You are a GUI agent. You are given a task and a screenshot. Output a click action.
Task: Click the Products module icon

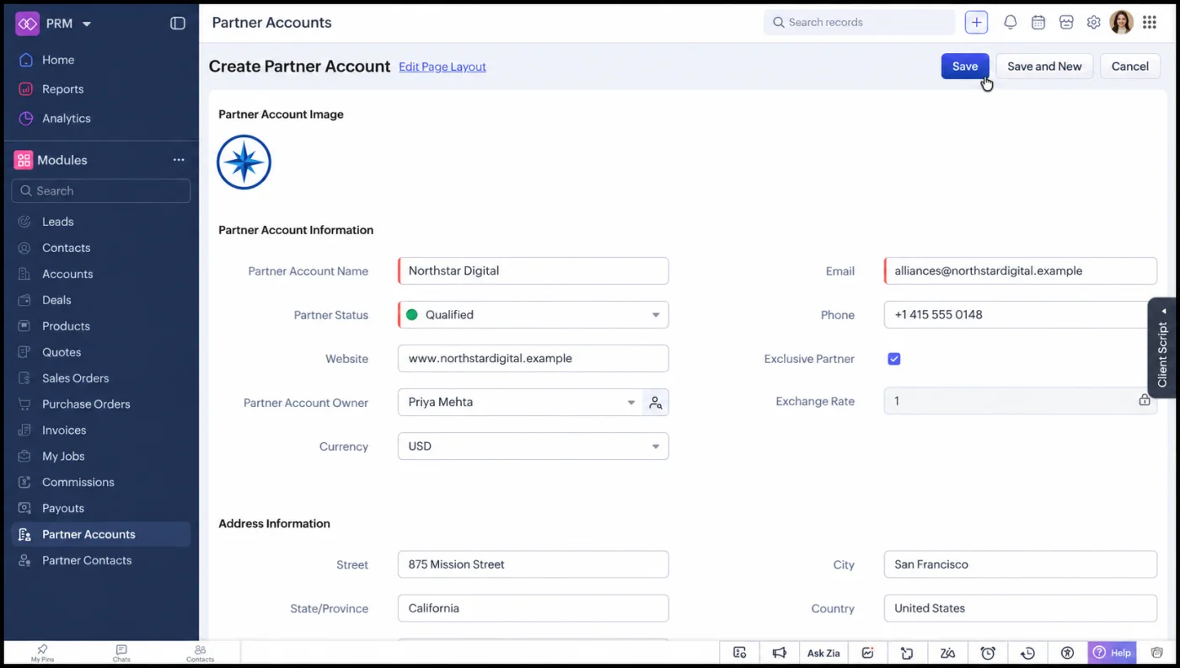(x=25, y=326)
